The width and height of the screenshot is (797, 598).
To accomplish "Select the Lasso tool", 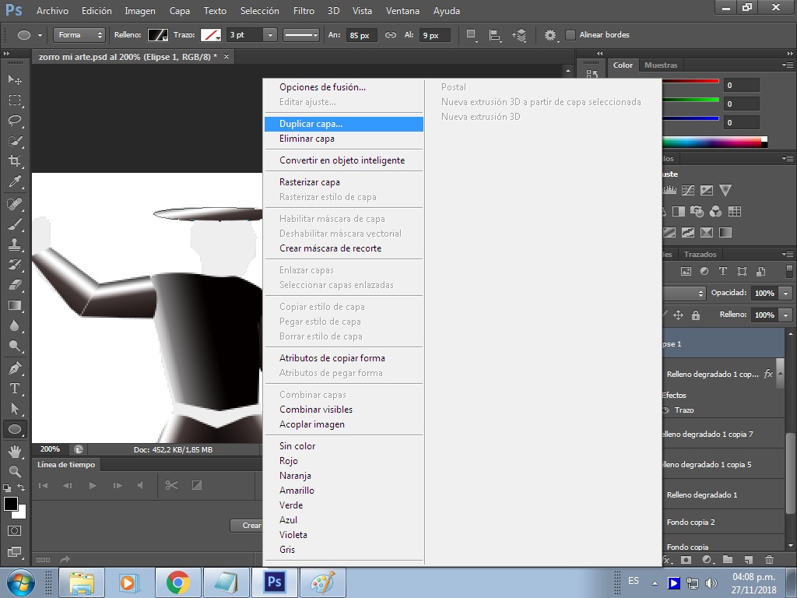I will pyautogui.click(x=15, y=121).
